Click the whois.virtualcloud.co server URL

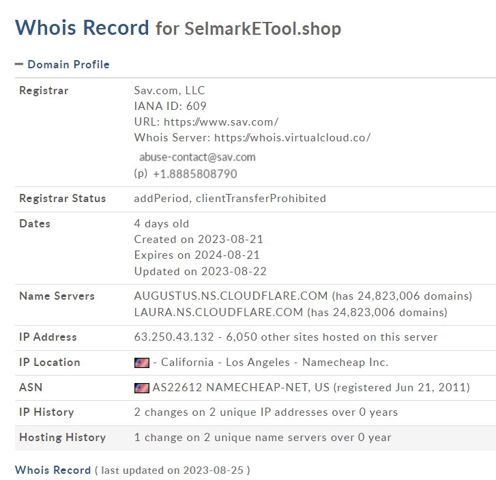coord(292,138)
